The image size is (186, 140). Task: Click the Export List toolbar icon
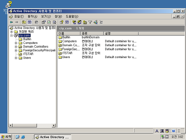[55, 22]
